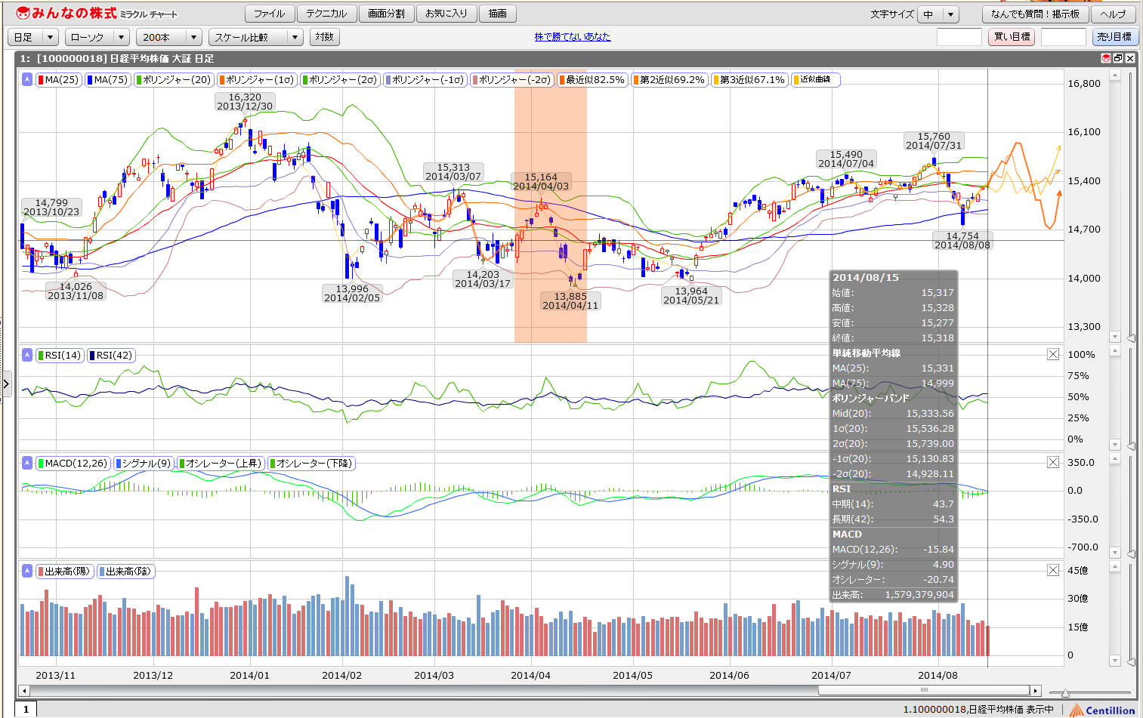1143x718 pixels.
Task: Collapse the main chart legend arrow icon
Action: tap(27, 79)
